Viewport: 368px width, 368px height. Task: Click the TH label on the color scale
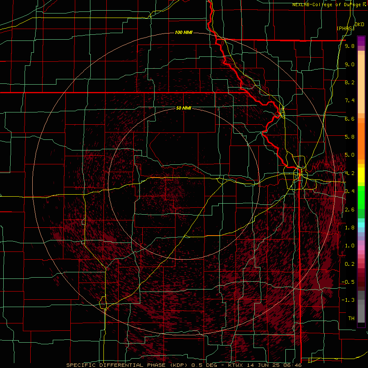[x=351, y=319]
